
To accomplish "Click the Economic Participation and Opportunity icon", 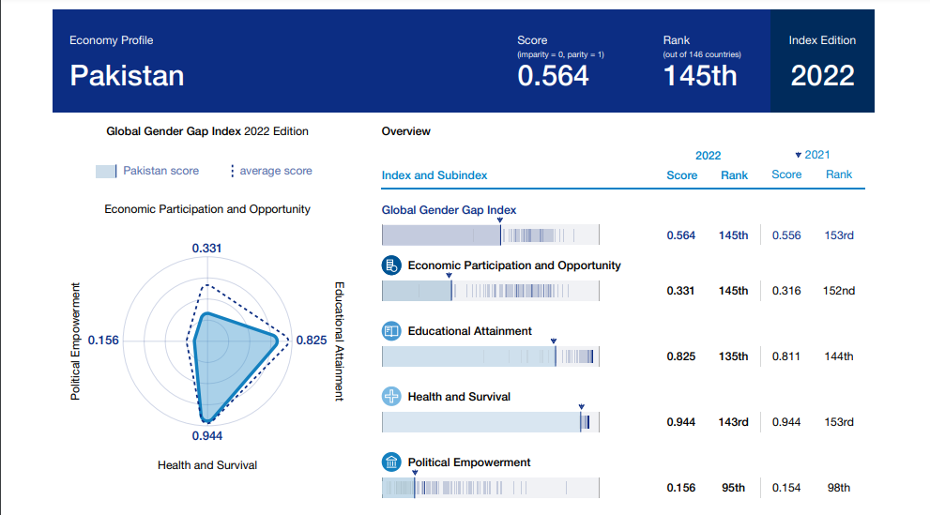I will (x=391, y=265).
